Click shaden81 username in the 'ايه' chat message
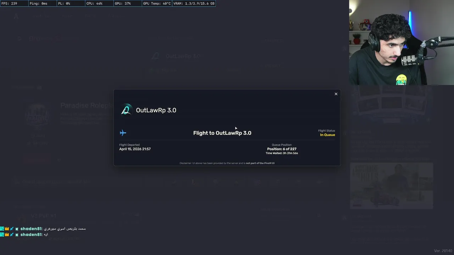 [31, 234]
